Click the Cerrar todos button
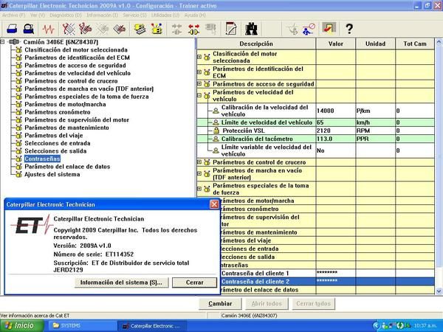Viewport: 443px width, 332px height. click(313, 304)
